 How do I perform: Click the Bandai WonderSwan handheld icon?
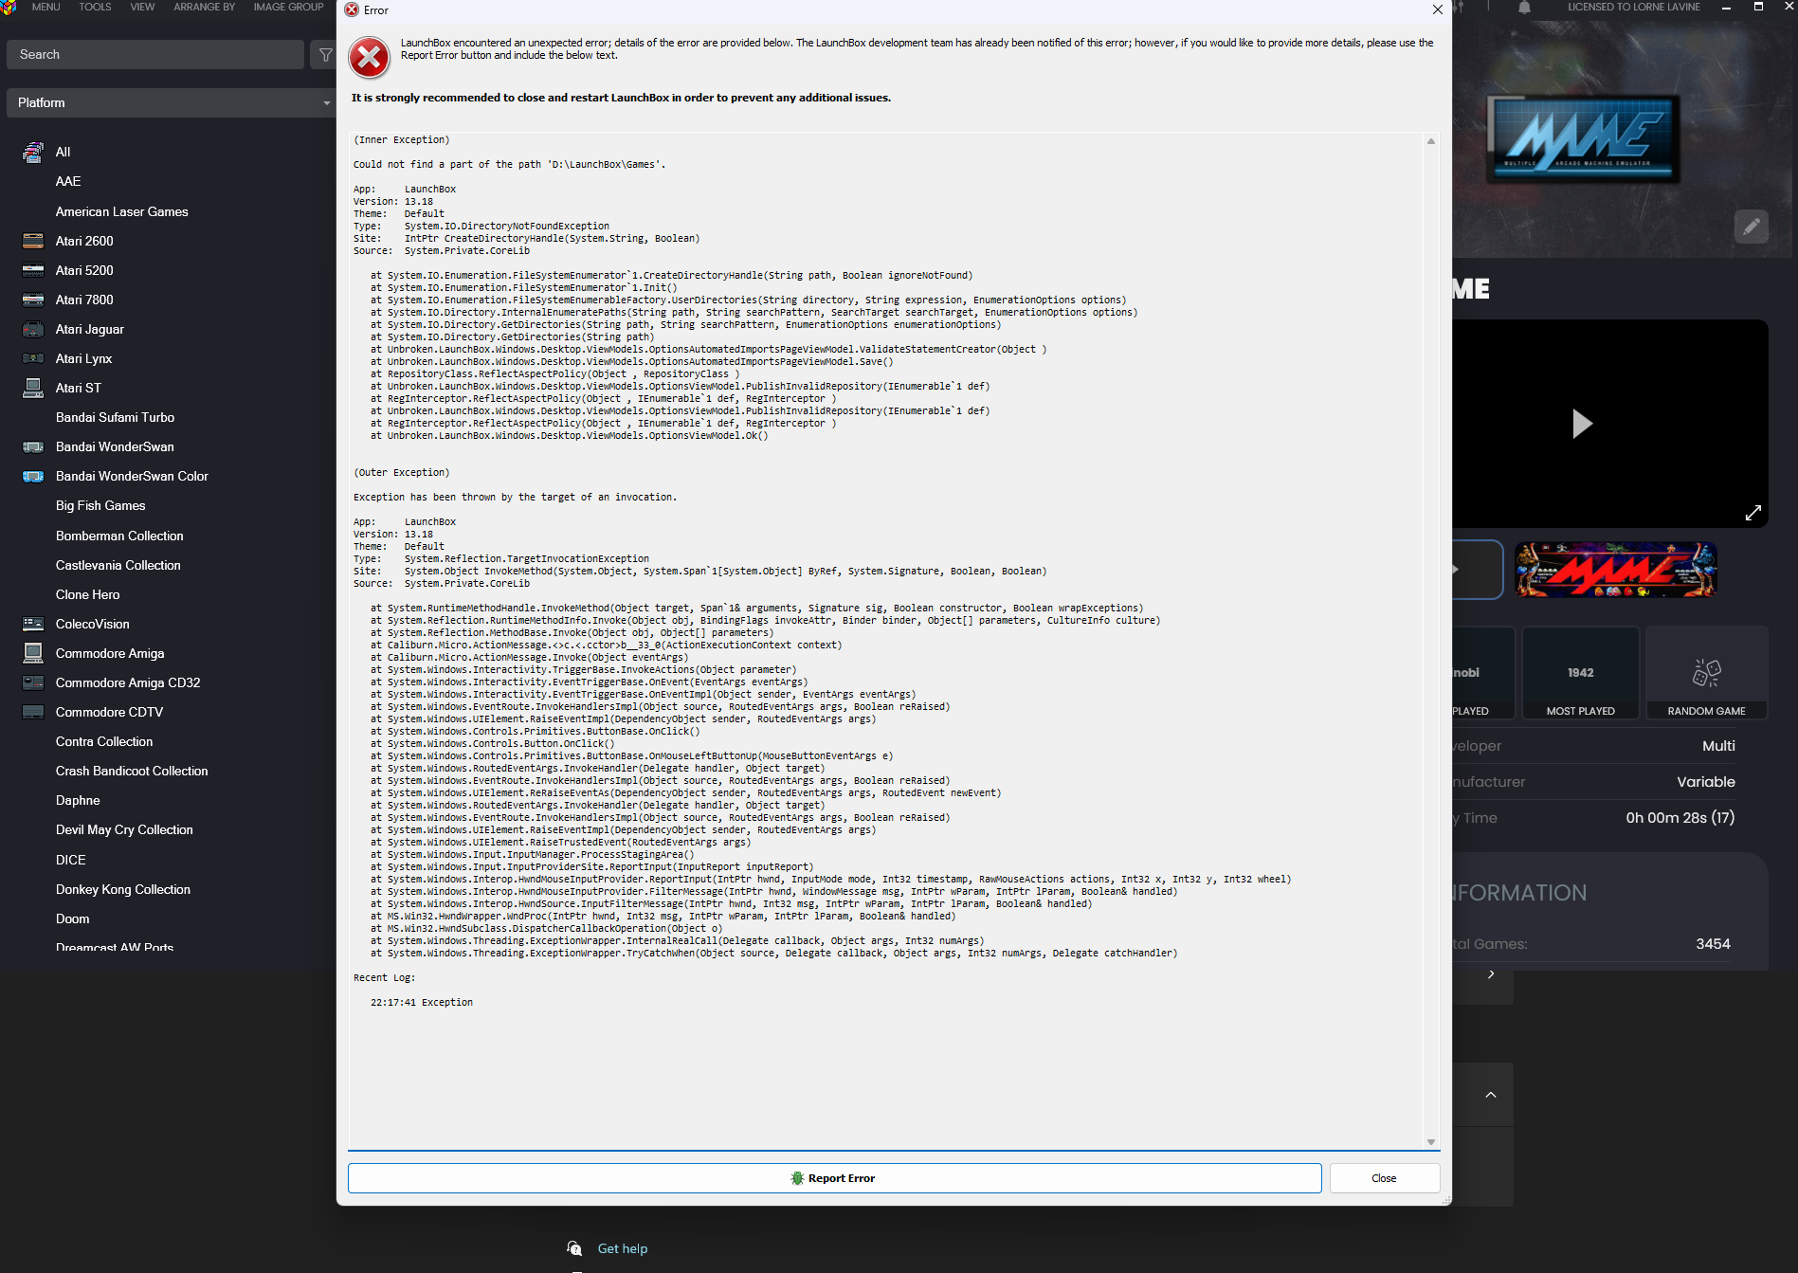pos(33,446)
